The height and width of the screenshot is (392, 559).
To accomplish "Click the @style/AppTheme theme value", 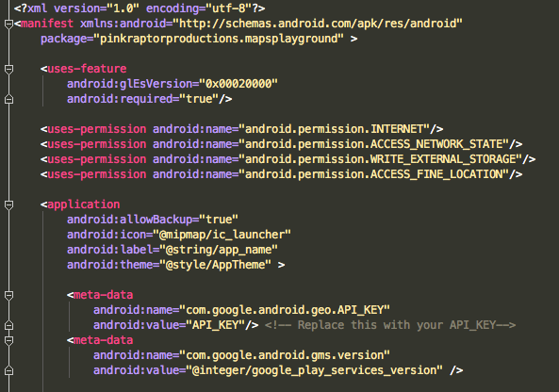I will tap(215, 265).
